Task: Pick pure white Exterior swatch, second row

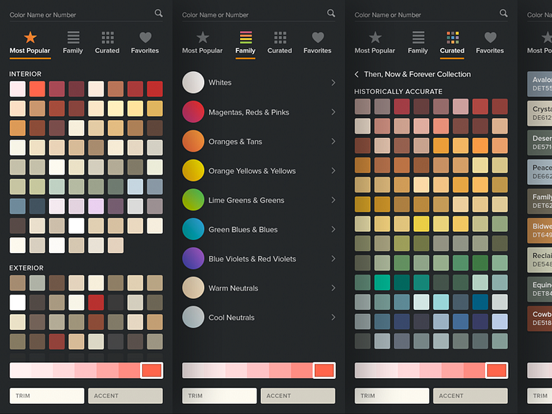Action: pyautogui.click(x=17, y=303)
